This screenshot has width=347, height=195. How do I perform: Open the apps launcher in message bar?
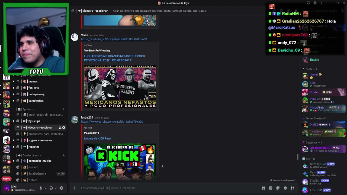coord(292,188)
